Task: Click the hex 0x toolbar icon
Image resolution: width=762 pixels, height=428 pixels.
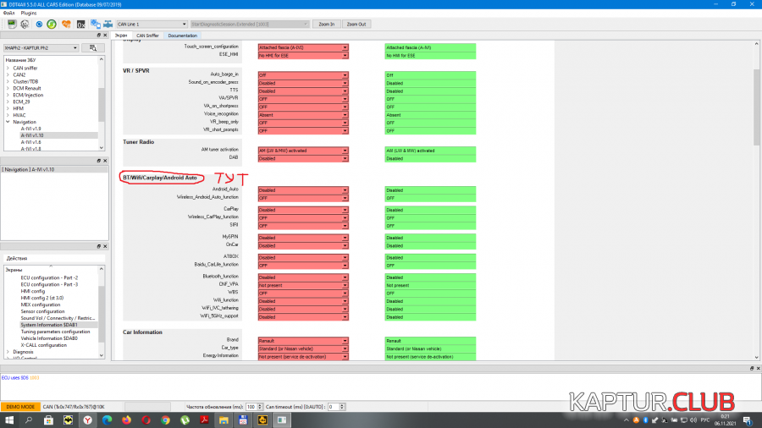Action: [80, 25]
